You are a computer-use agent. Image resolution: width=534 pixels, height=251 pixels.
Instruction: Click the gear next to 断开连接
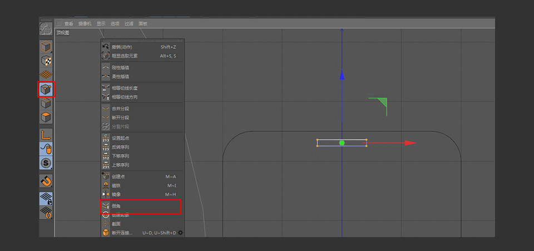point(180,233)
